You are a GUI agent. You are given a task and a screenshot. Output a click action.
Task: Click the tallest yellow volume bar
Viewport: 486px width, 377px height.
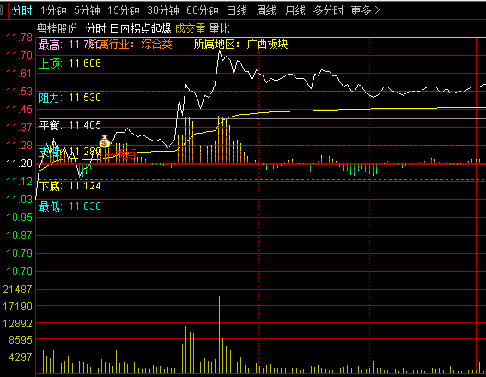219,334
